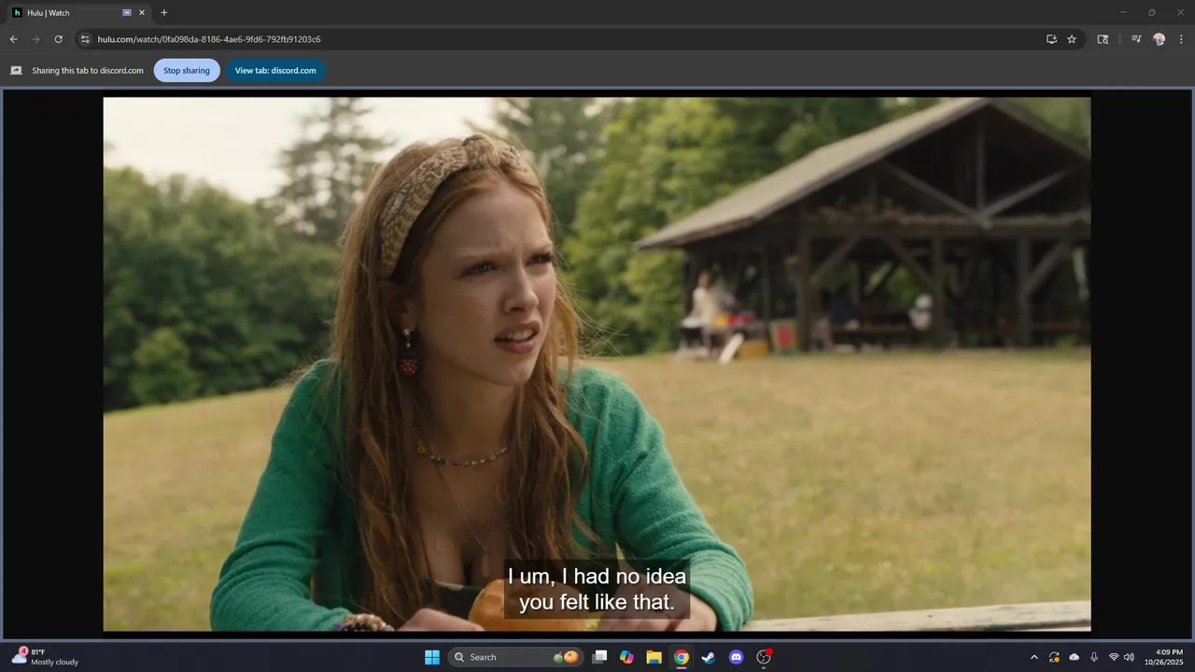
Task: Click the tab sharing indicator on Hulu tab
Action: (127, 13)
